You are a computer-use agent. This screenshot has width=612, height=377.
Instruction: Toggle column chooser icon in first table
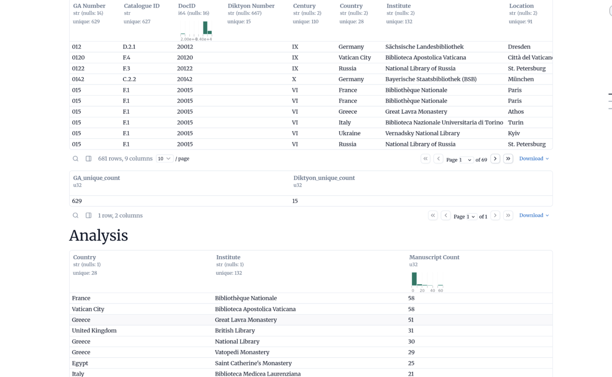(x=88, y=159)
